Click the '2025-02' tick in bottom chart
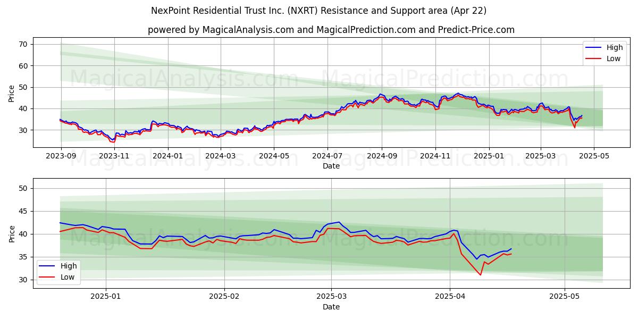Image resolution: width=638 pixels, height=319 pixels. (x=224, y=297)
